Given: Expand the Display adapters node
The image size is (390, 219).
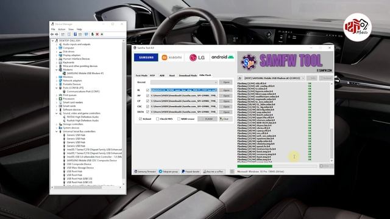Looking at the screenshot, I should (x=57, y=55).
